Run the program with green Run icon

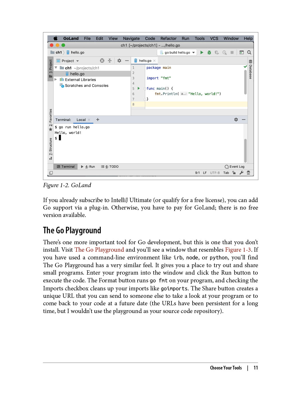(202, 52)
